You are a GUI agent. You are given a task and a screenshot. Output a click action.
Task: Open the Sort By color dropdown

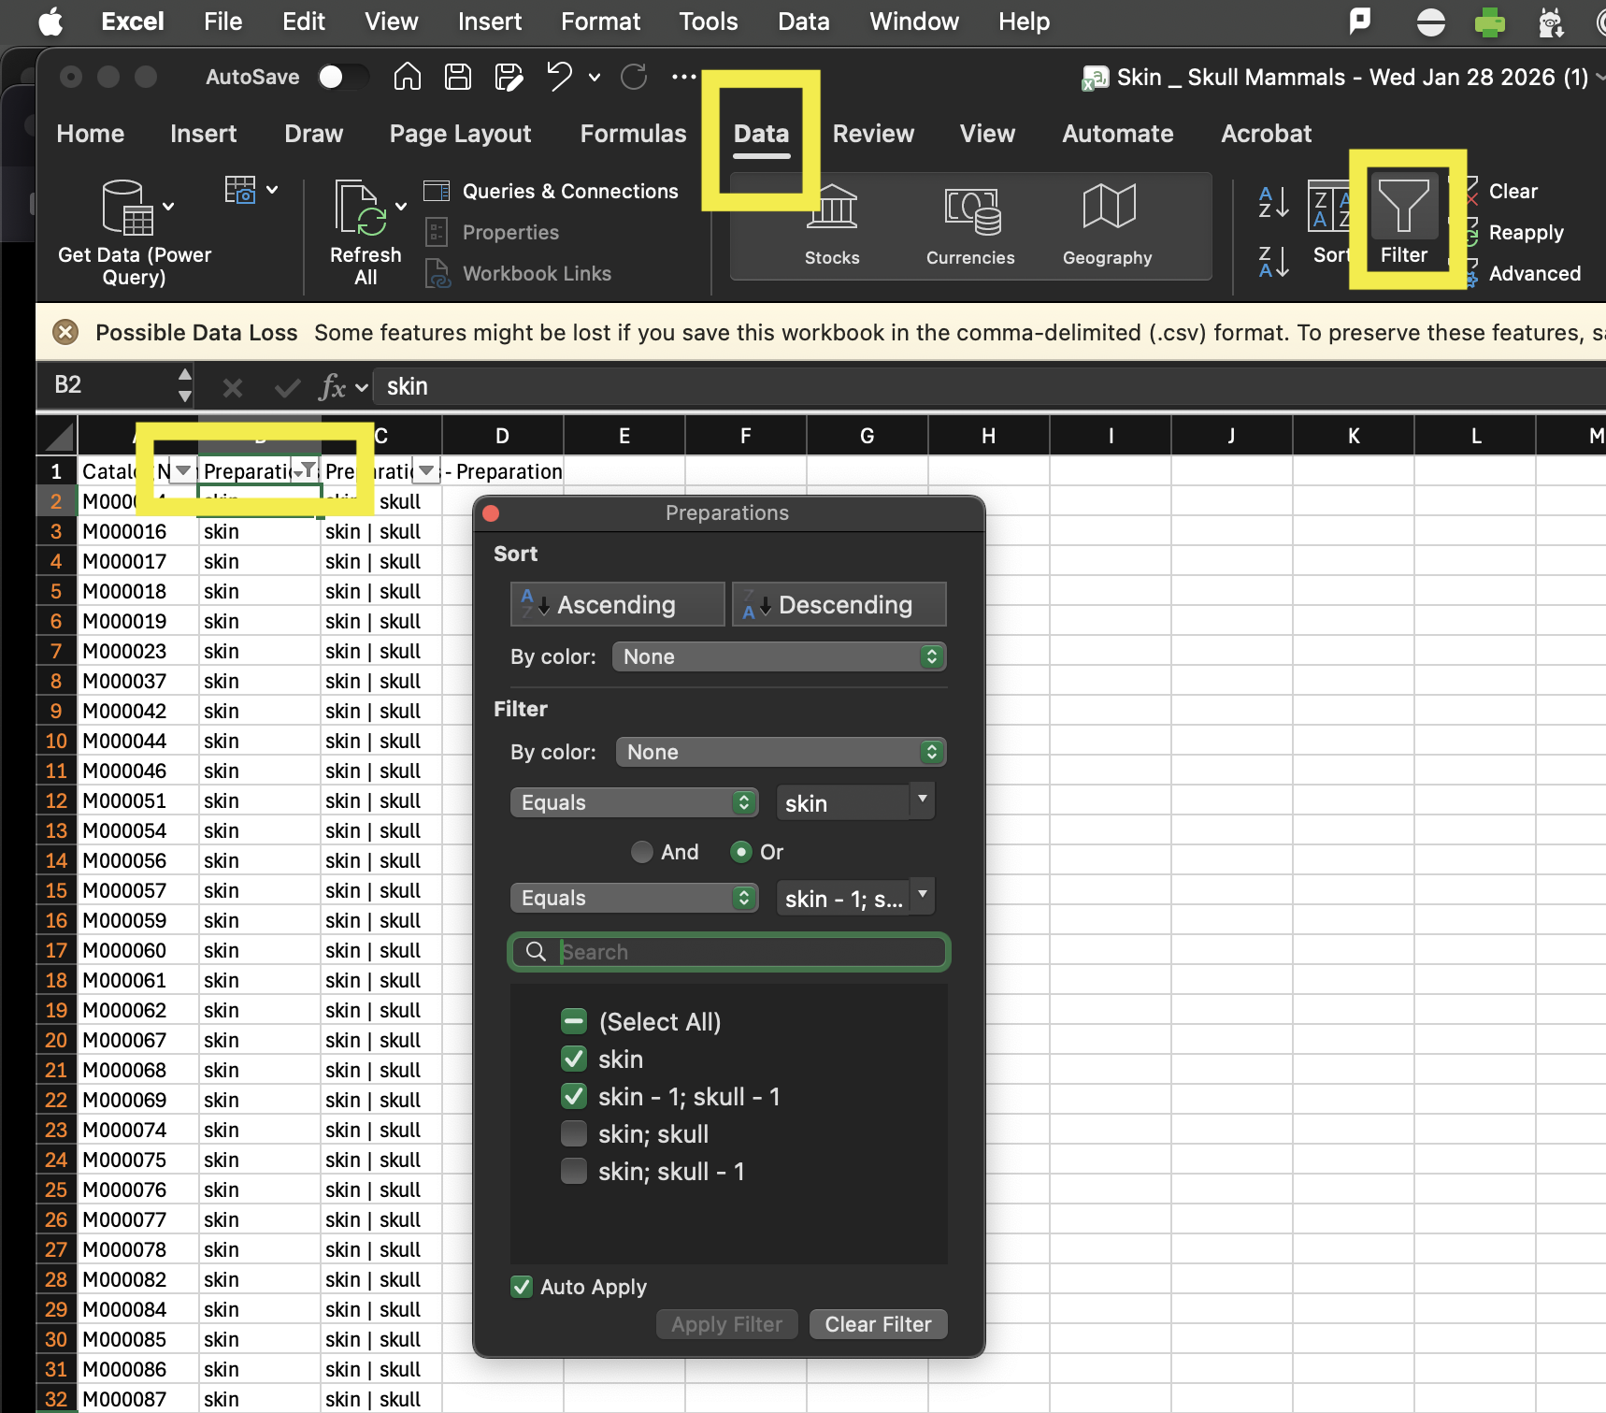779,656
